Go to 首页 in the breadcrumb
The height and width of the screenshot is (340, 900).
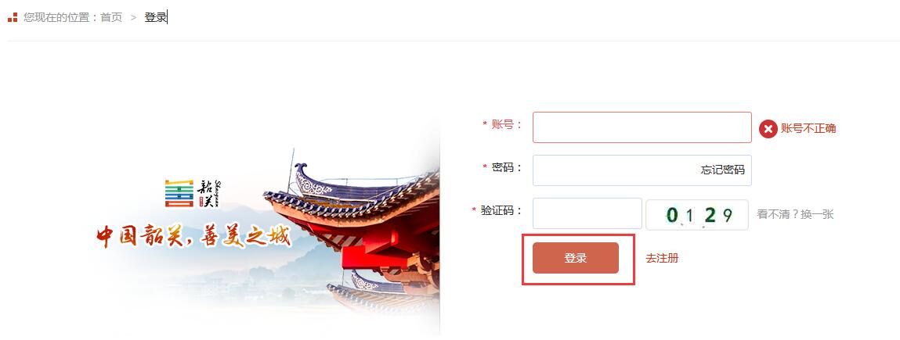pos(111,17)
